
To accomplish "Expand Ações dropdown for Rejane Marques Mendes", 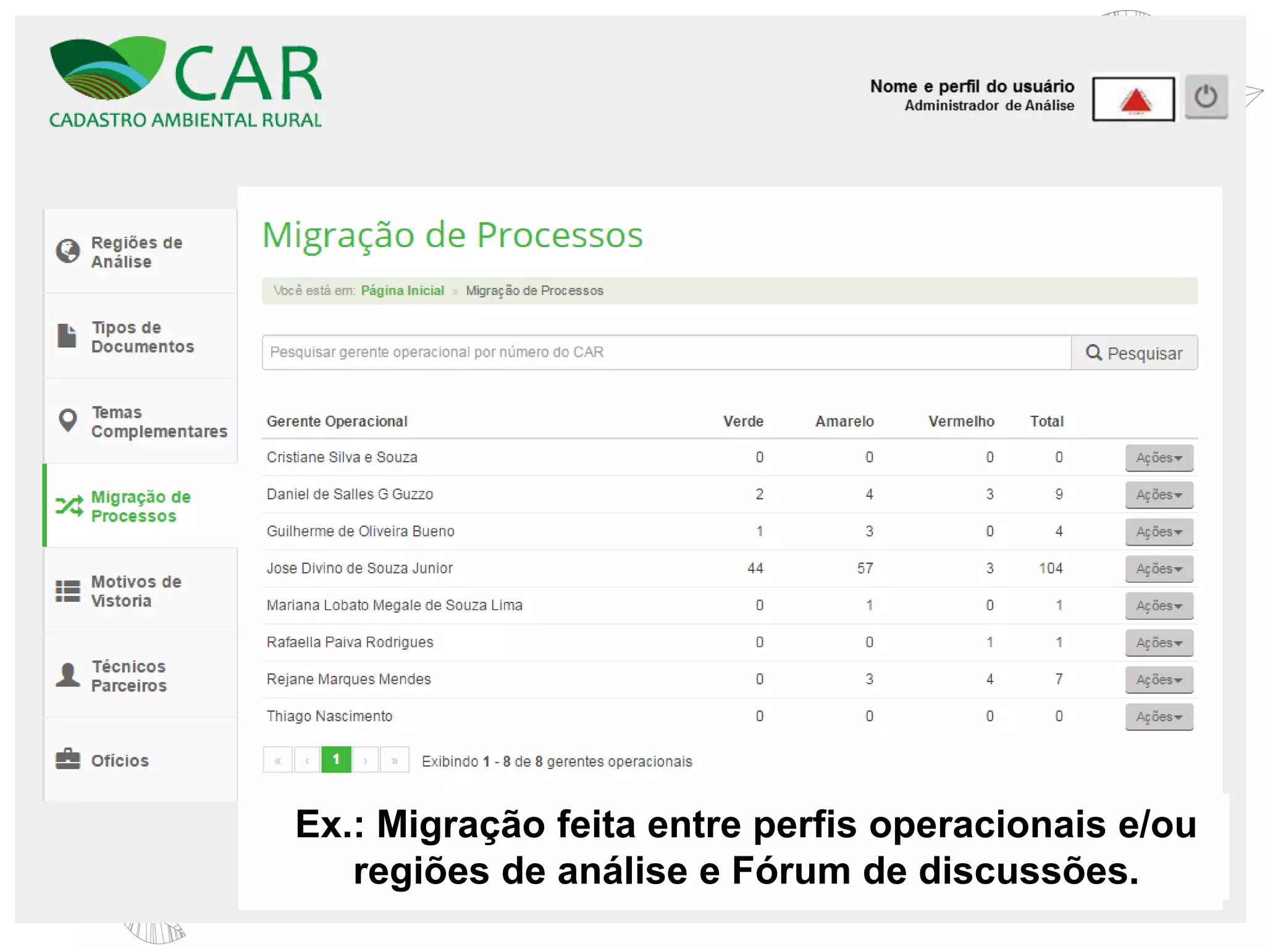I will [1159, 680].
